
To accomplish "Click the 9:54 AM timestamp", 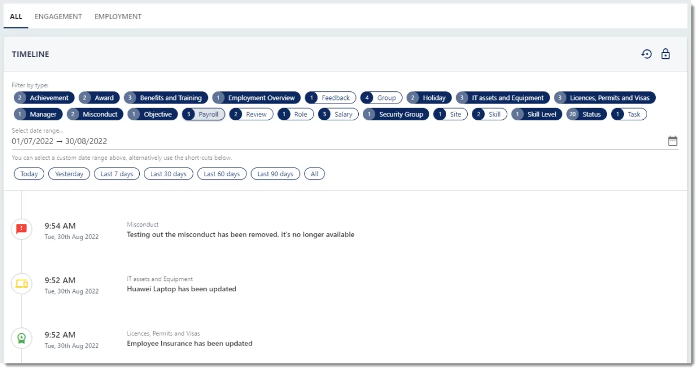I will click(60, 226).
